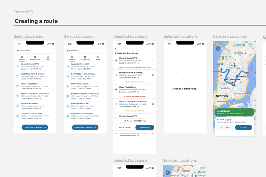The height and width of the screenshot is (177, 266).
Task: Click '22 min (High chance of traffic)' note
Action: tap(135, 111)
